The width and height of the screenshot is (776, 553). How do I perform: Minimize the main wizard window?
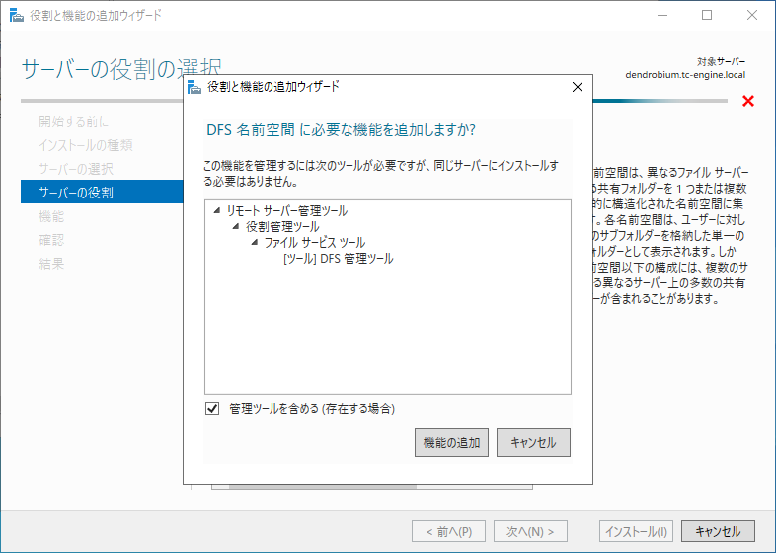(x=662, y=16)
